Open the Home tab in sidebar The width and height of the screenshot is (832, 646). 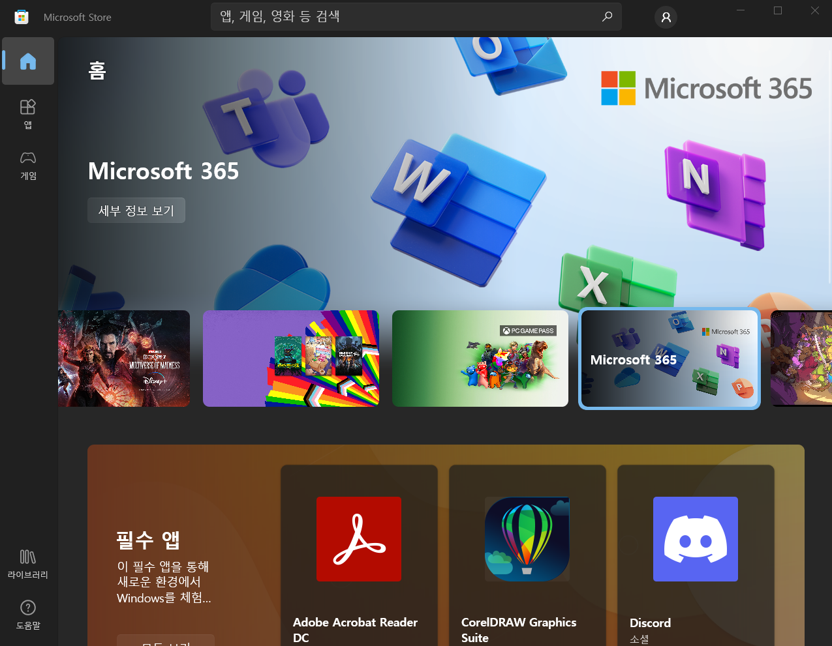[x=28, y=61]
